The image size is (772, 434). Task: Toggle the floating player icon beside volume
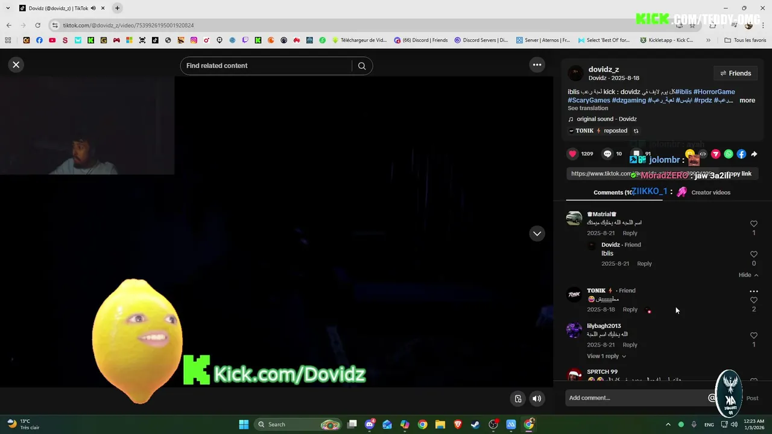(x=517, y=398)
